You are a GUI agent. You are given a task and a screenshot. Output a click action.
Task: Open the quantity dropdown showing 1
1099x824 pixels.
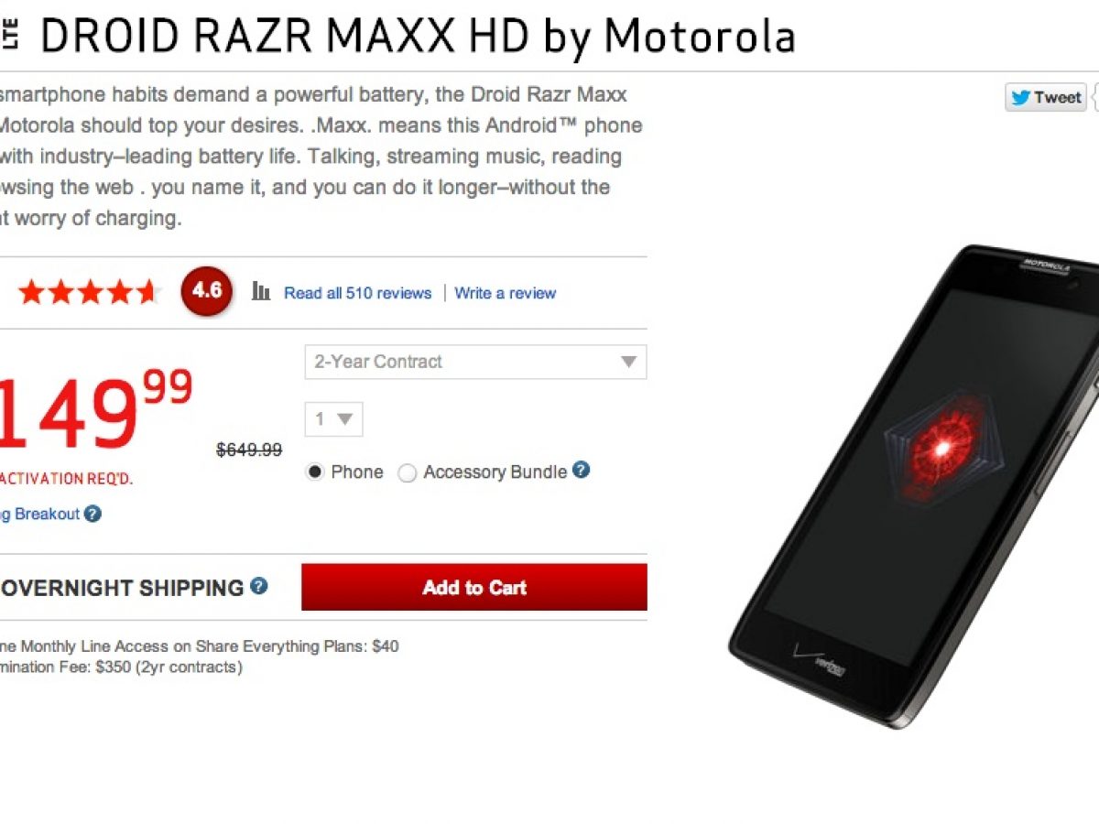[x=333, y=419]
